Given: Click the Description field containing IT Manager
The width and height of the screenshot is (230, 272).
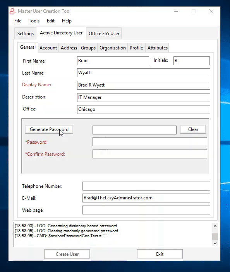Looking at the screenshot, I should tap(144, 97).
